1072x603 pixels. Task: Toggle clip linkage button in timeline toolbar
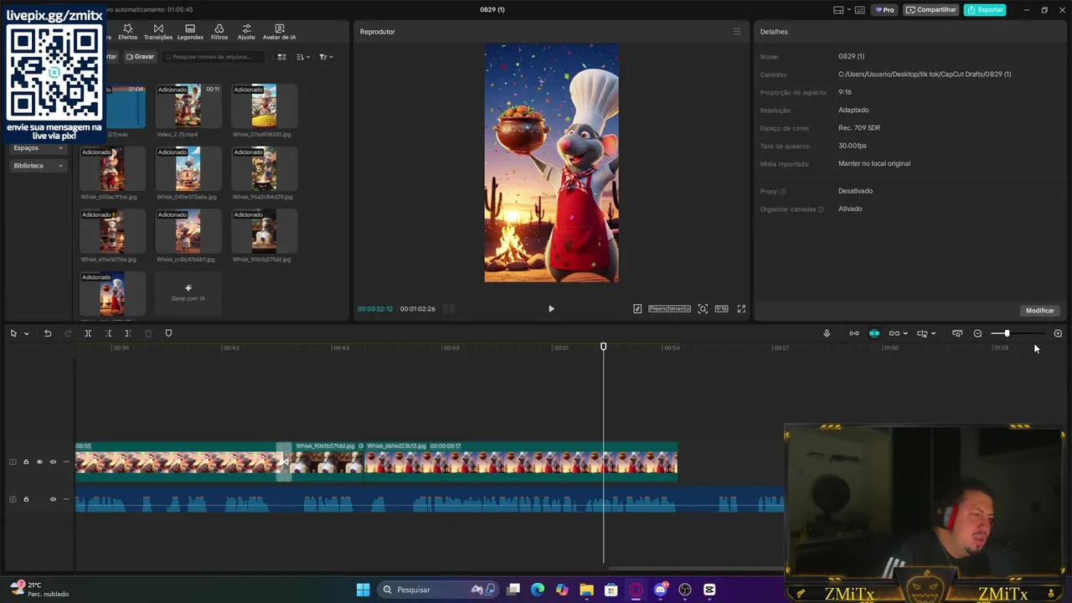pyautogui.click(x=894, y=333)
